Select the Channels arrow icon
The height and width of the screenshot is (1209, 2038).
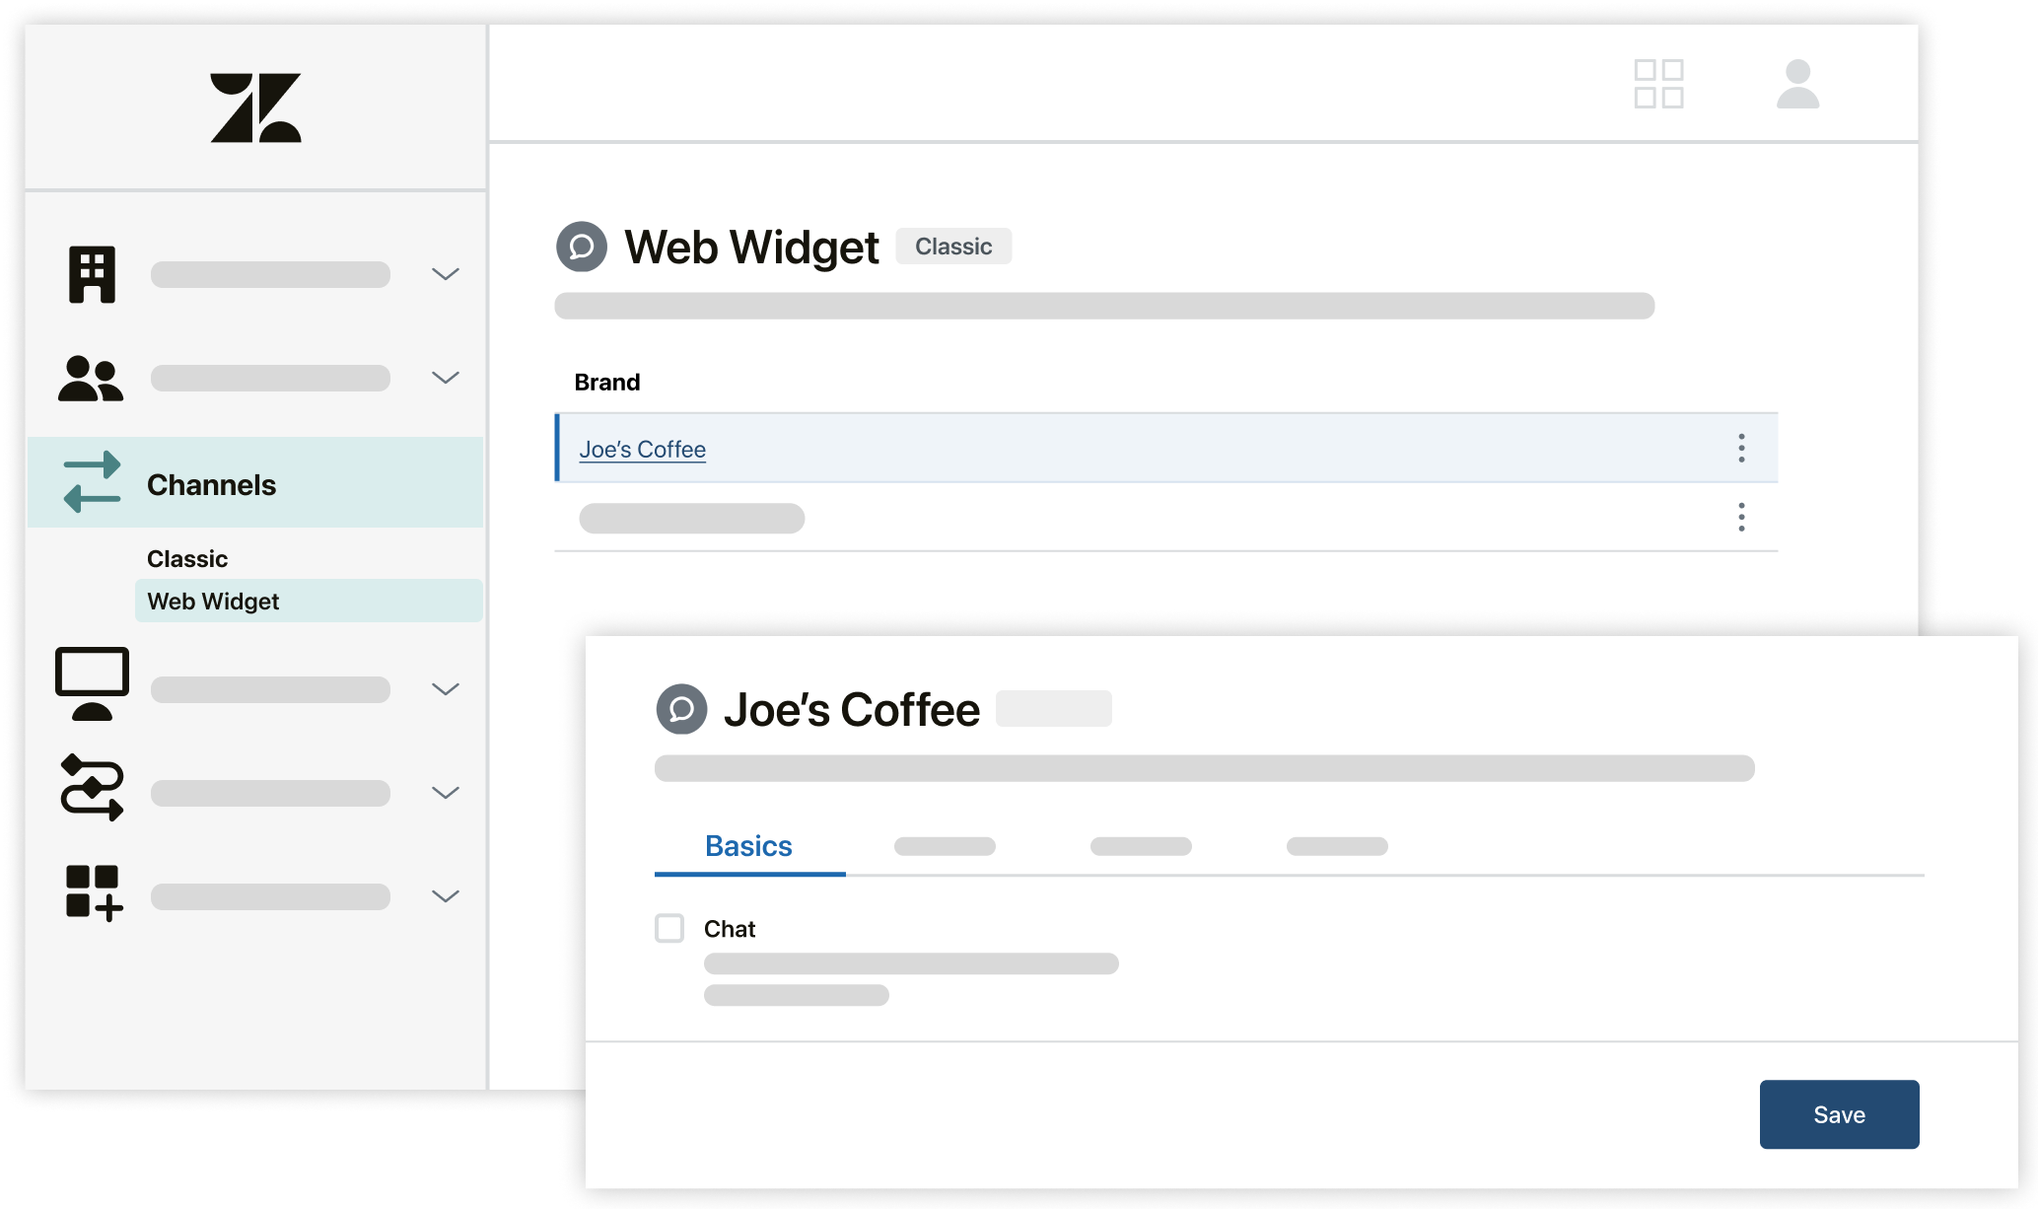[89, 483]
